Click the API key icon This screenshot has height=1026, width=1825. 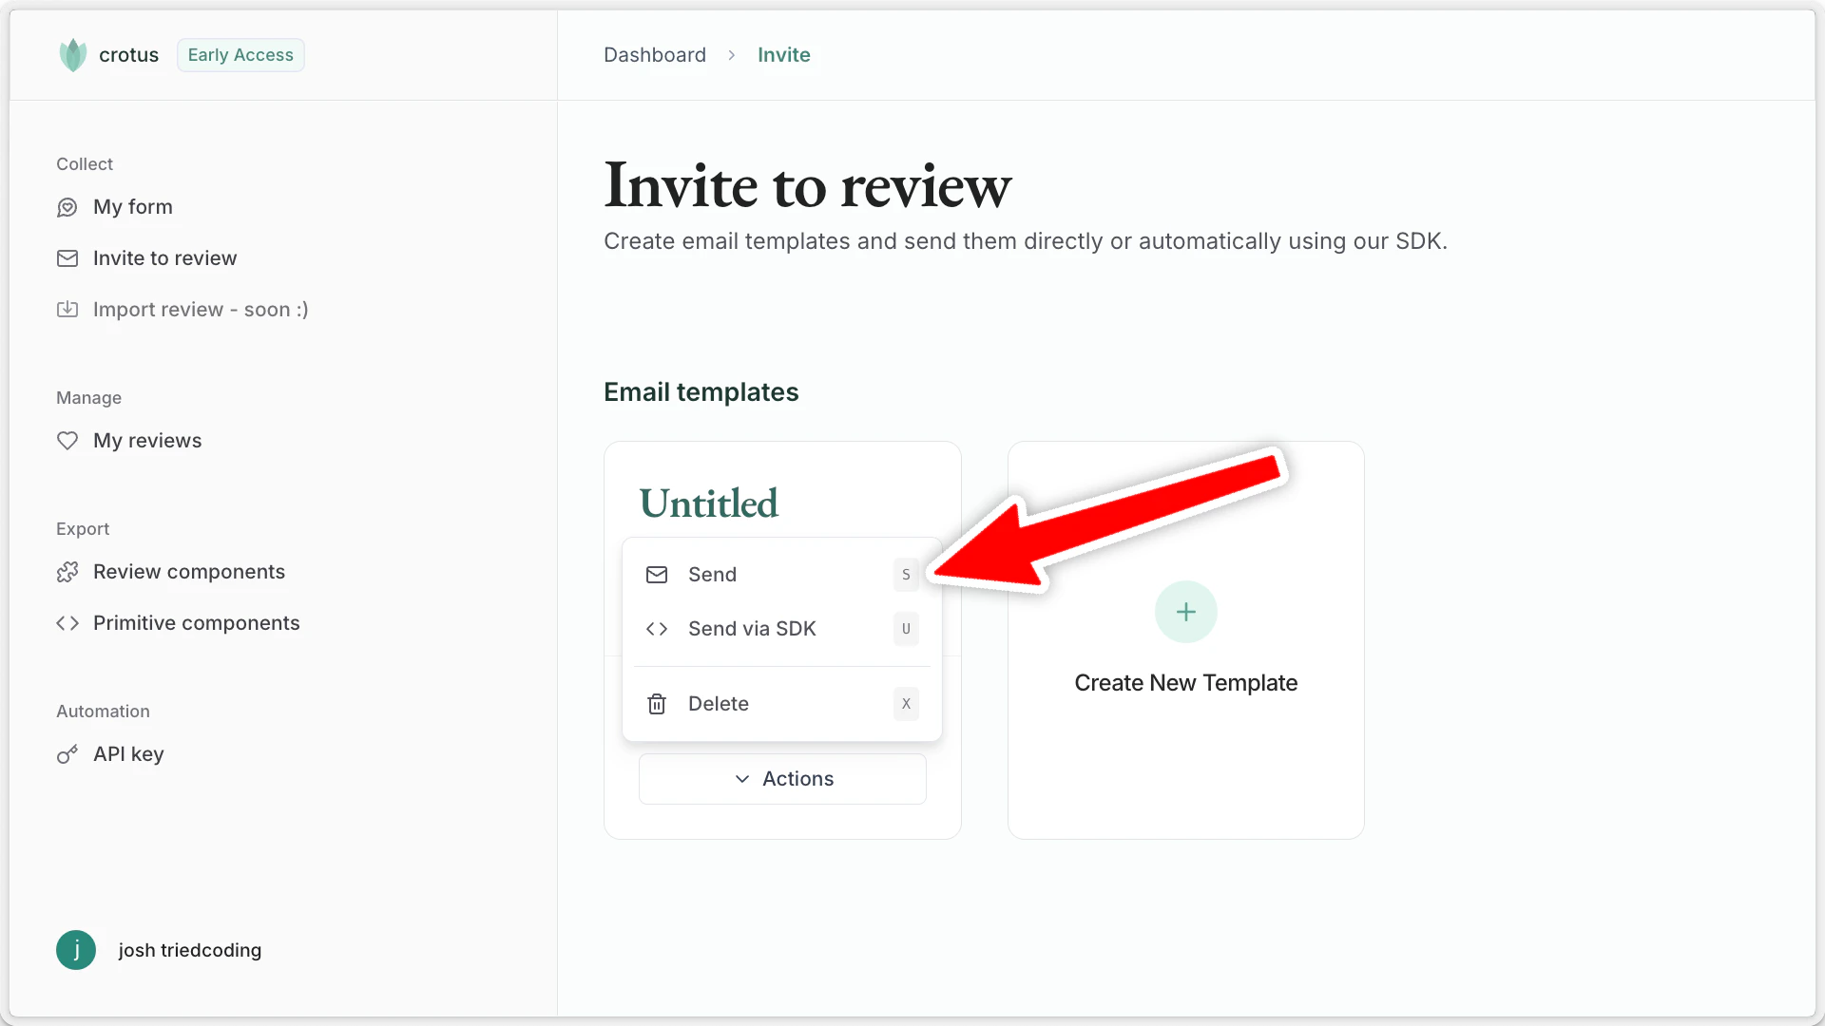pyautogui.click(x=67, y=754)
